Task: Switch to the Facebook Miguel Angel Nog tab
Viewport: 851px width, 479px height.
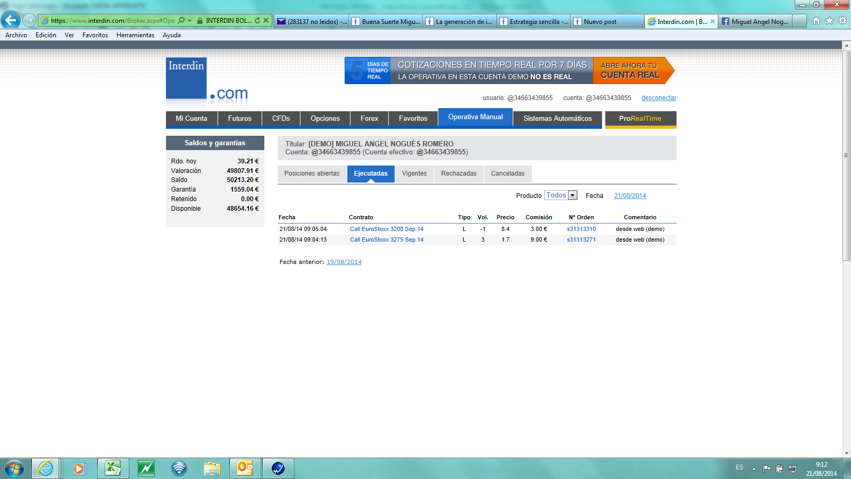Action: coord(755,21)
